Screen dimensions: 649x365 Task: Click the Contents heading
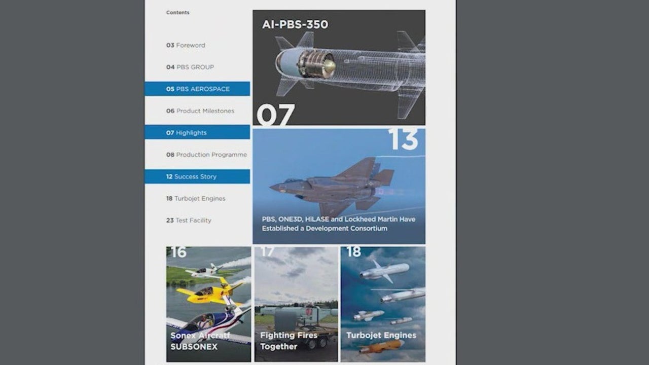pyautogui.click(x=177, y=12)
